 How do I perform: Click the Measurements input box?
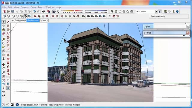(x=177, y=16)
